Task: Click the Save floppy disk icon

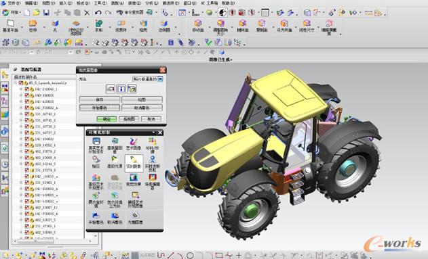Action: 46,13
